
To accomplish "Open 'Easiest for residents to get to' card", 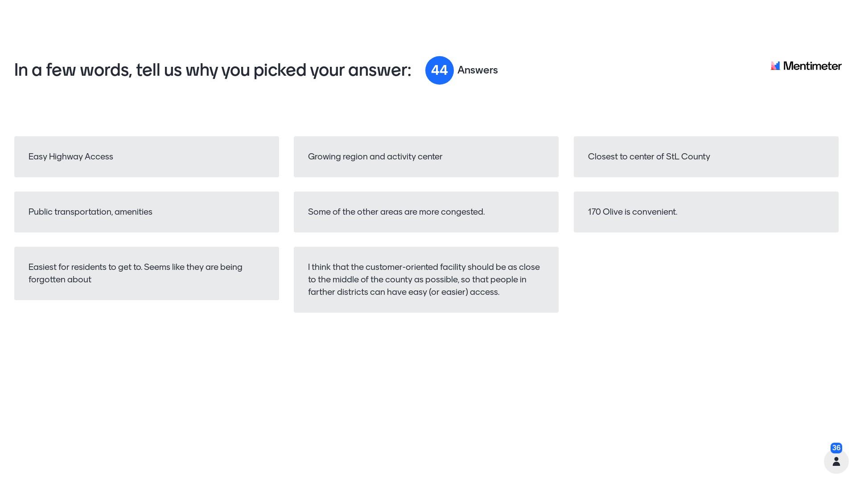I will (x=147, y=273).
